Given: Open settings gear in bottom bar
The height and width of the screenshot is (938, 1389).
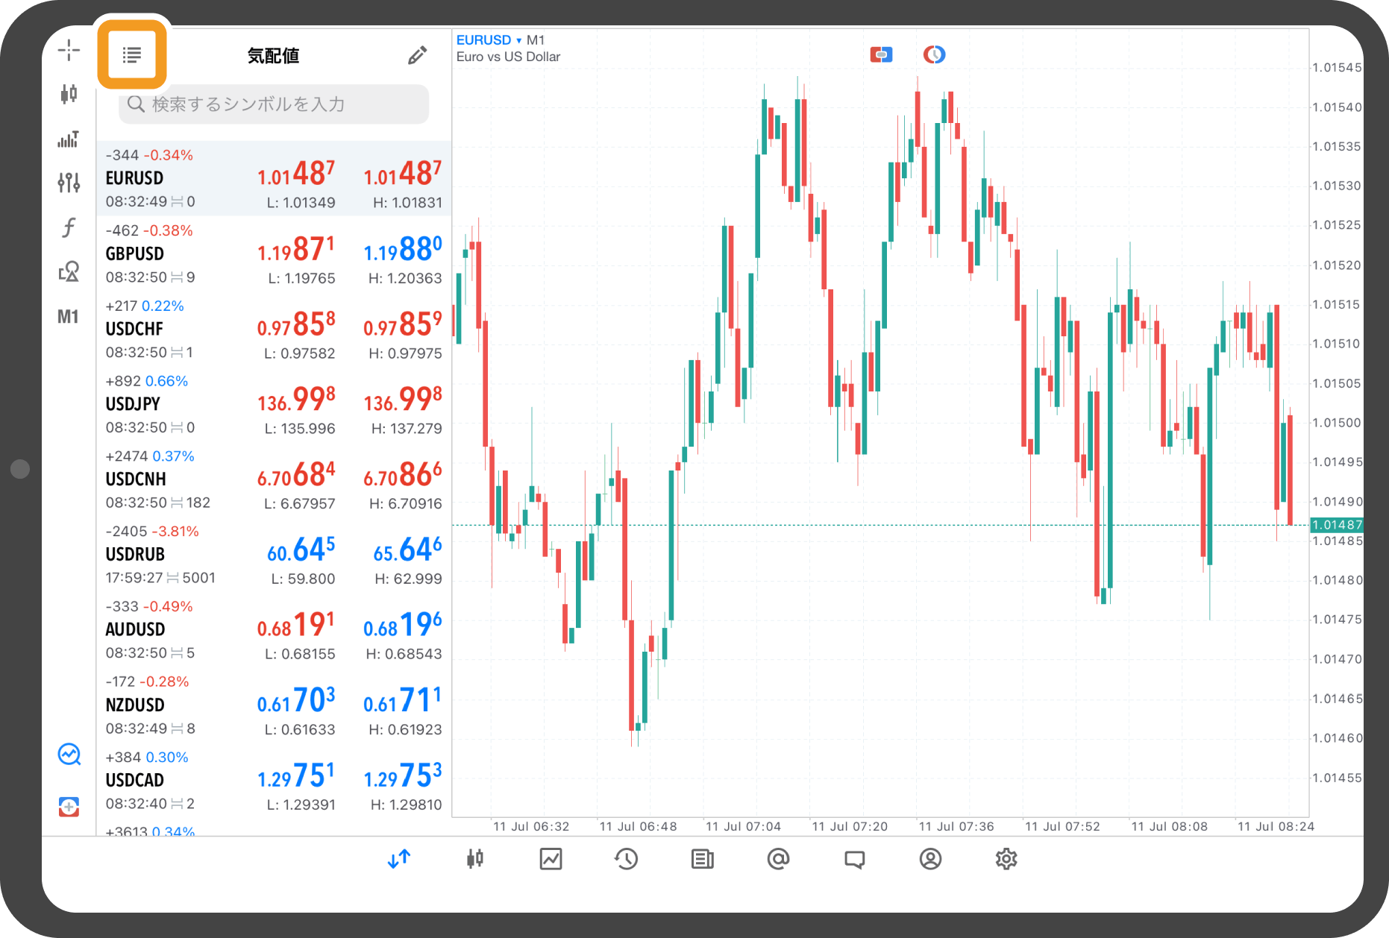Looking at the screenshot, I should (1006, 859).
